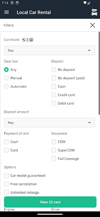Click the Mercedes brand logo
The width and height of the screenshot is (100, 217).
click(x=28, y=40)
